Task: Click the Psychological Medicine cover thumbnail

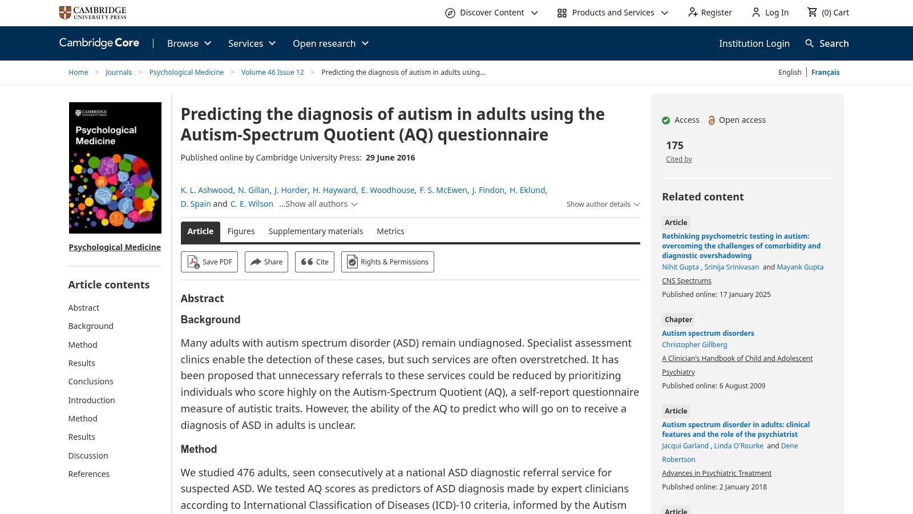Action: (115, 168)
